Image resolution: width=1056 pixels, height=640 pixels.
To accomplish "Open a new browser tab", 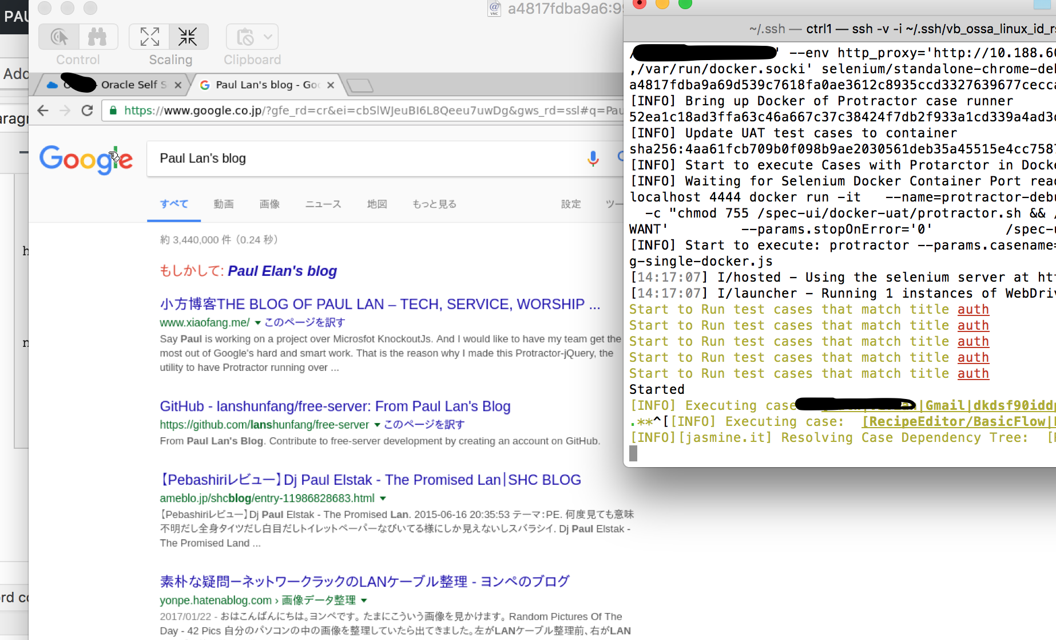I will [360, 86].
